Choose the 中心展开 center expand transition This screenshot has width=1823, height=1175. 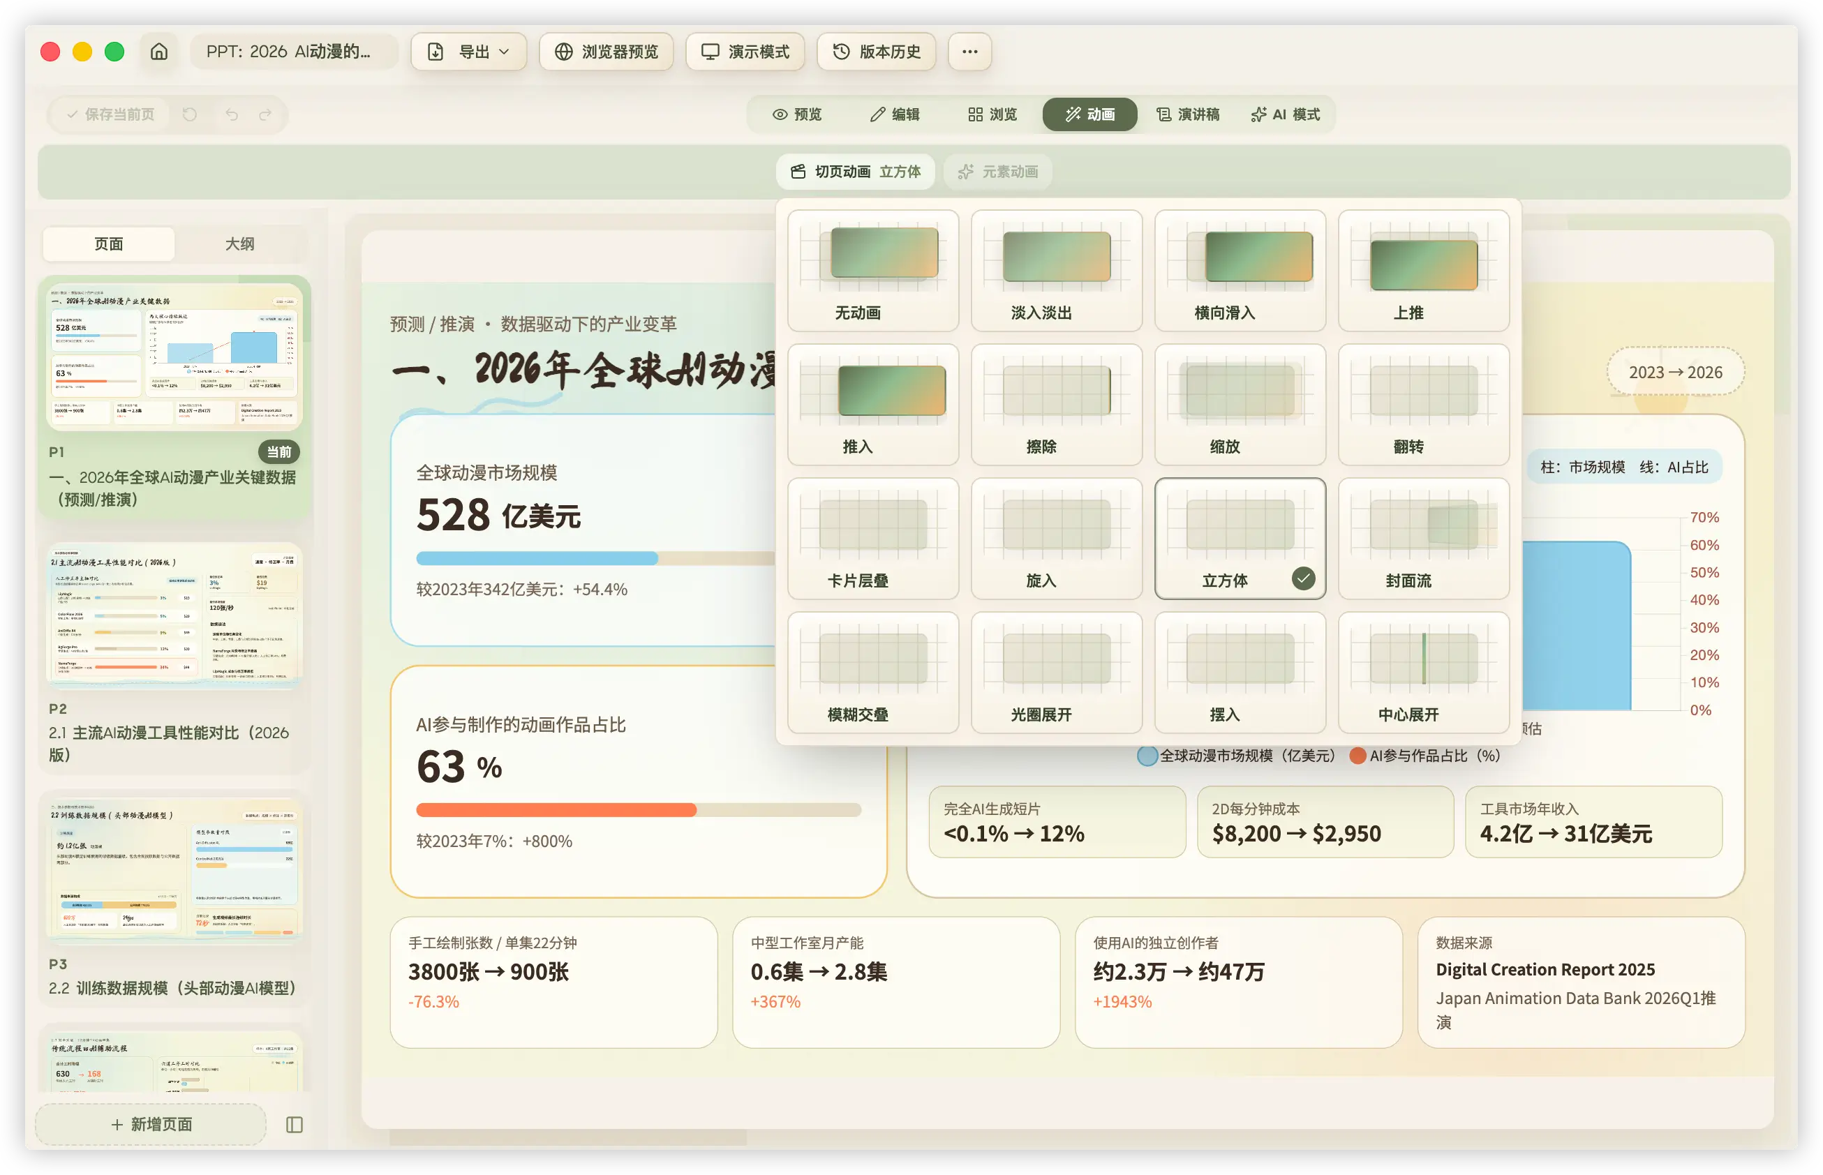click(1423, 672)
